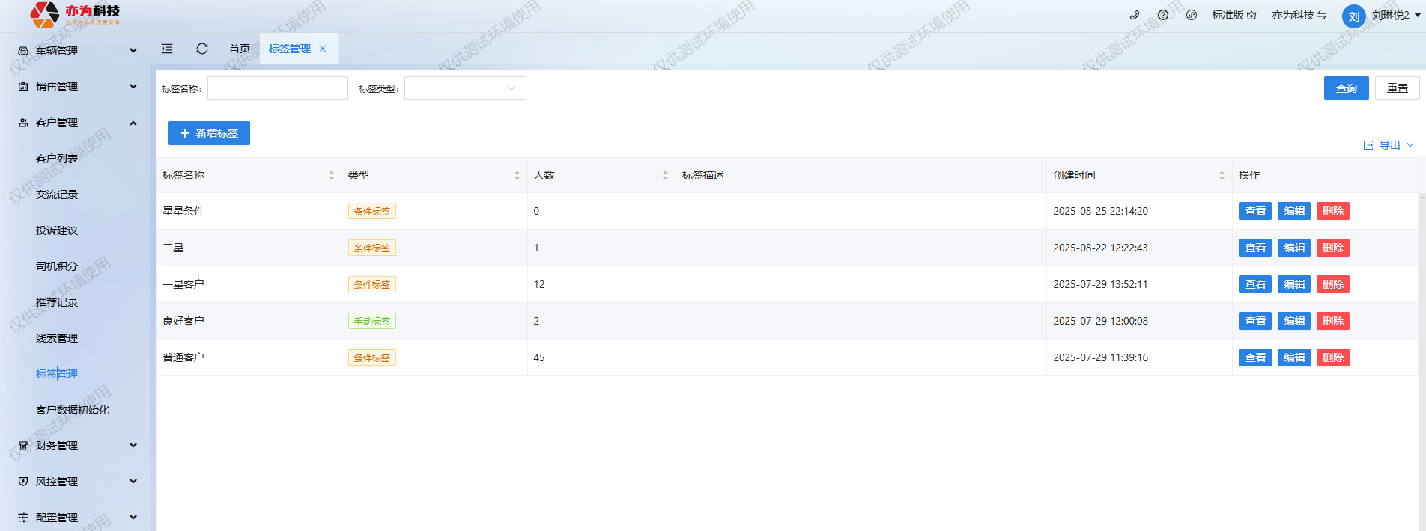This screenshot has height=531, width=1426.
Task: Click the 标签名称 search input field
Action: [x=277, y=88]
